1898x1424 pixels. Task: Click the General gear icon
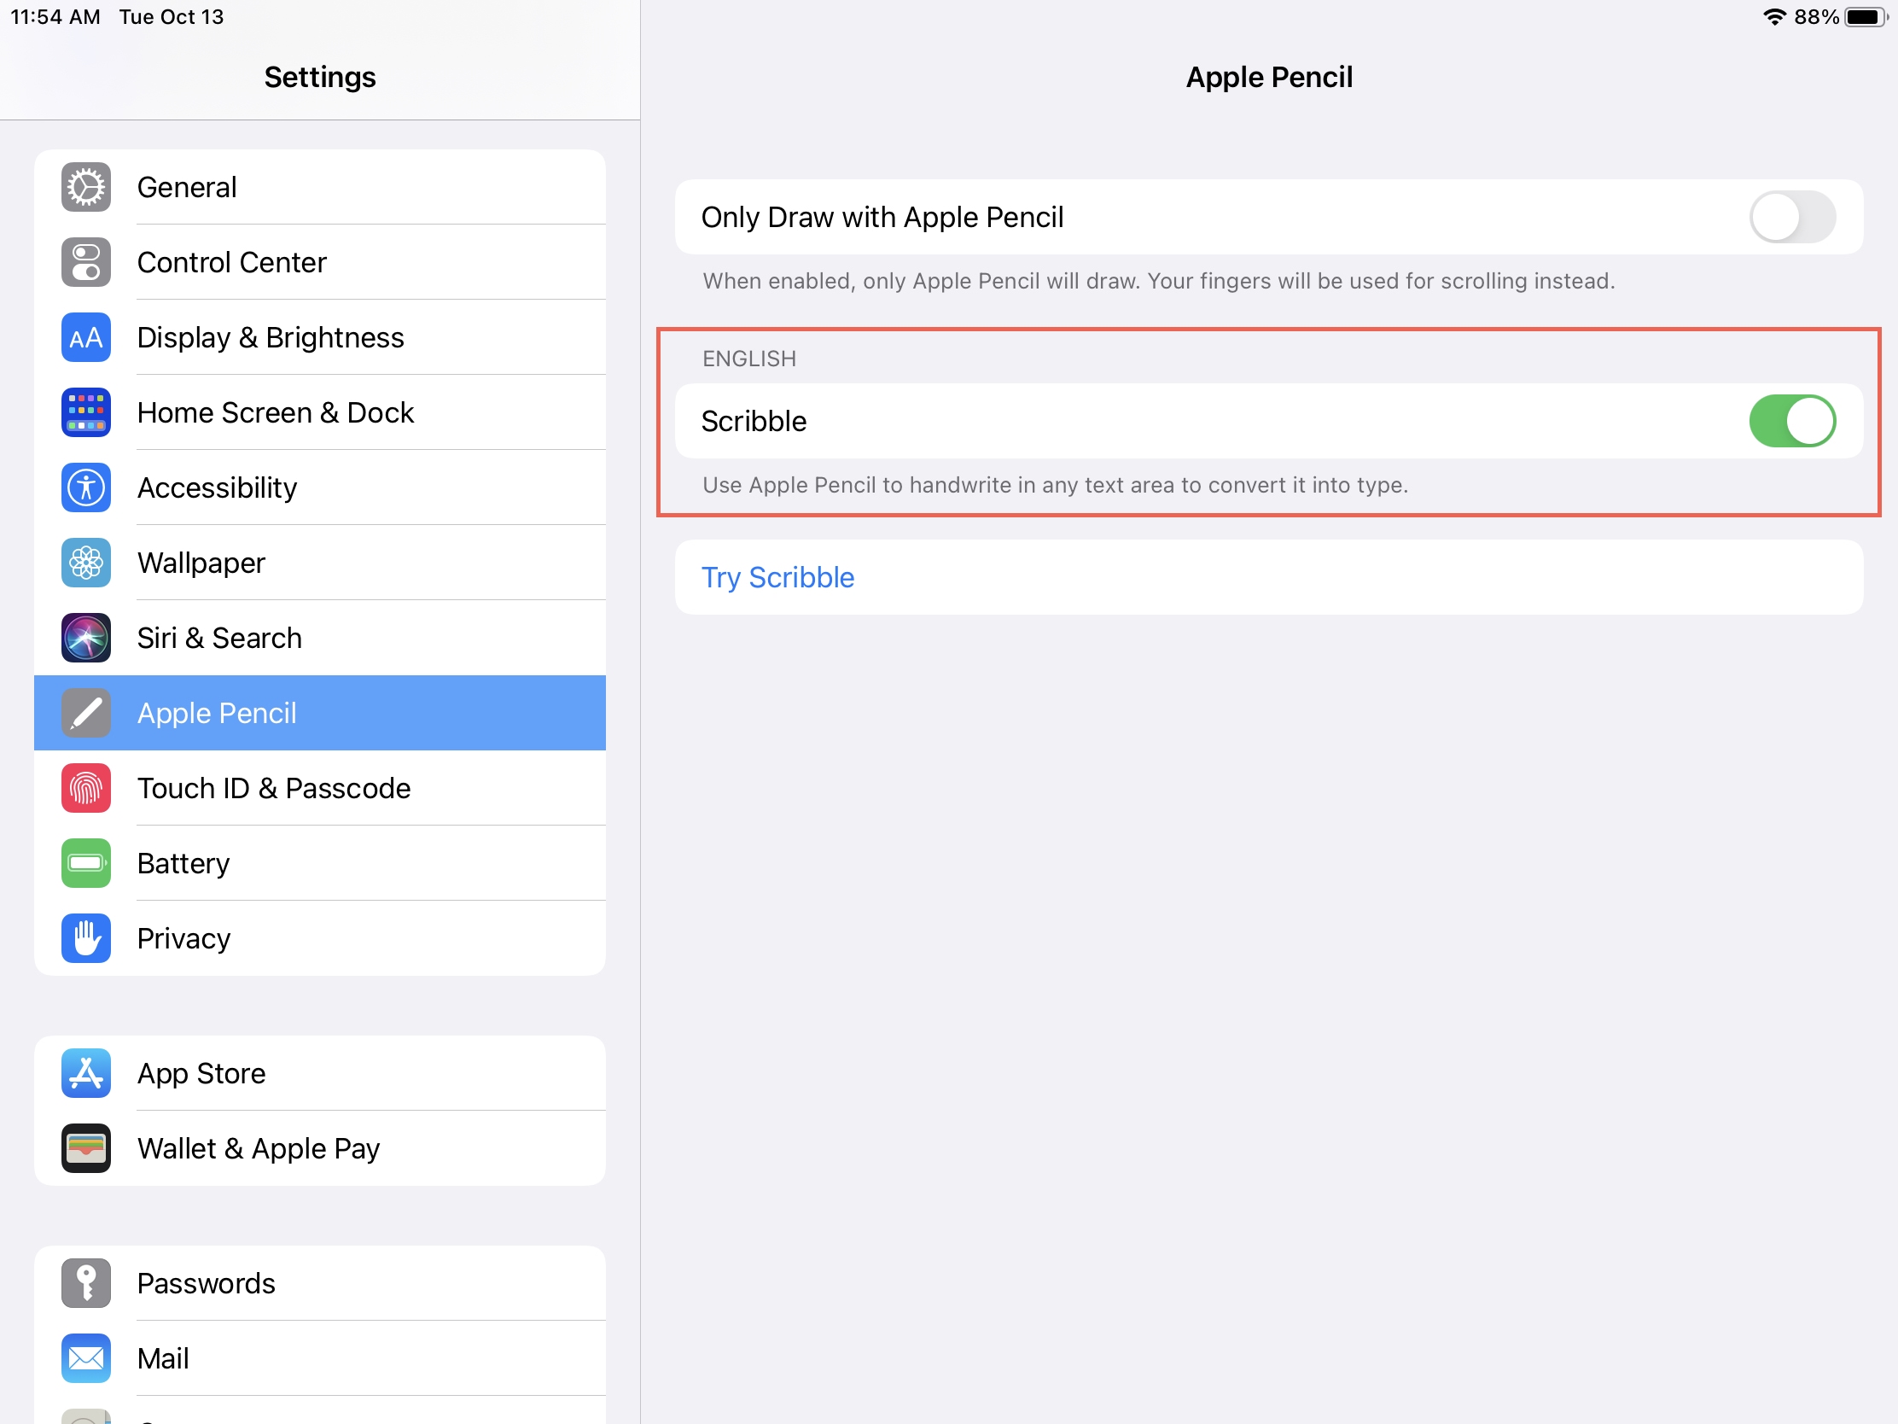pyautogui.click(x=86, y=187)
